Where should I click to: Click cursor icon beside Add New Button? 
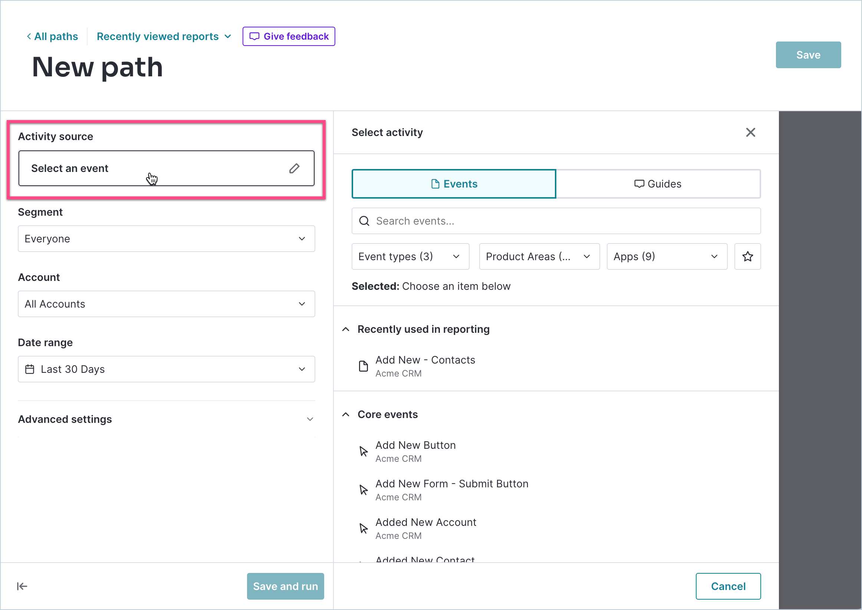(363, 451)
